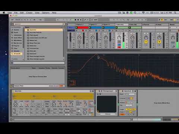Click track 2 pan knob
Screen dimensions: 179x134
coord(79,38)
